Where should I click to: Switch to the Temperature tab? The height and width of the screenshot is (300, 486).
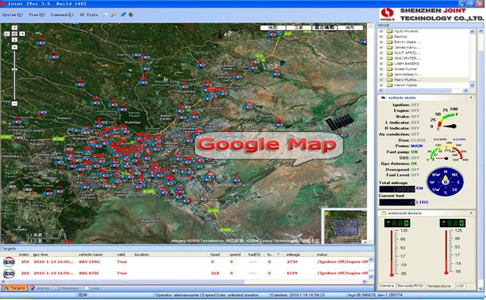(x=438, y=286)
